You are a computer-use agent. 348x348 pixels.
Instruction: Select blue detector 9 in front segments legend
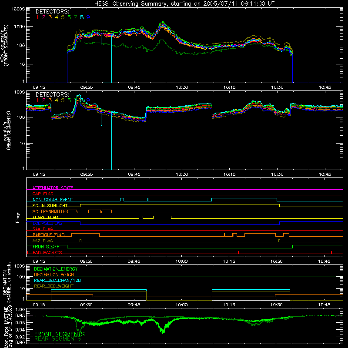coord(88,17)
